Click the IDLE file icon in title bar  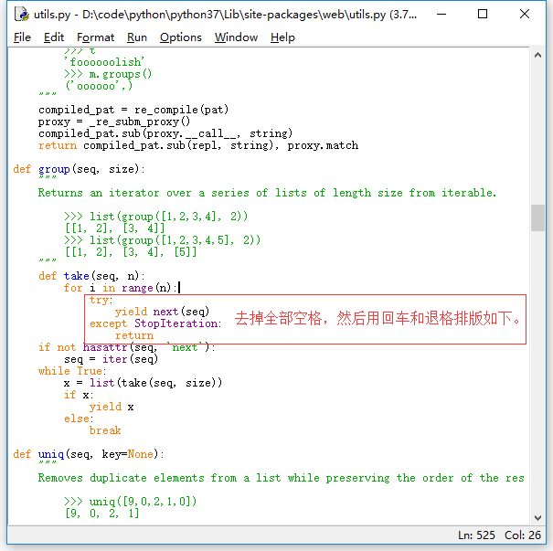(x=19, y=14)
